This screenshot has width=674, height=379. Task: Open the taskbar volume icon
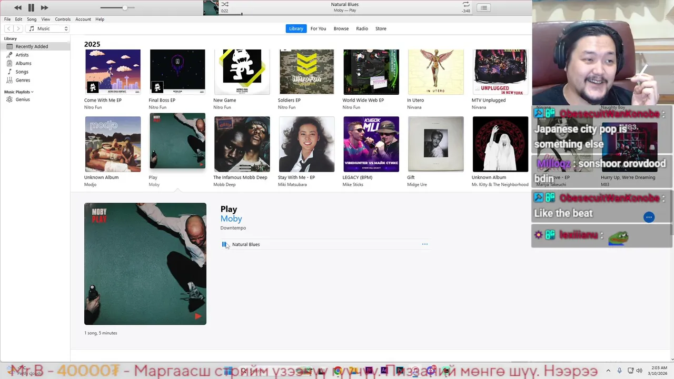640,371
